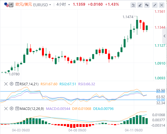The image size is (167, 134).
Task: Click the 1.0693 price axis label
Action: click(160, 78)
